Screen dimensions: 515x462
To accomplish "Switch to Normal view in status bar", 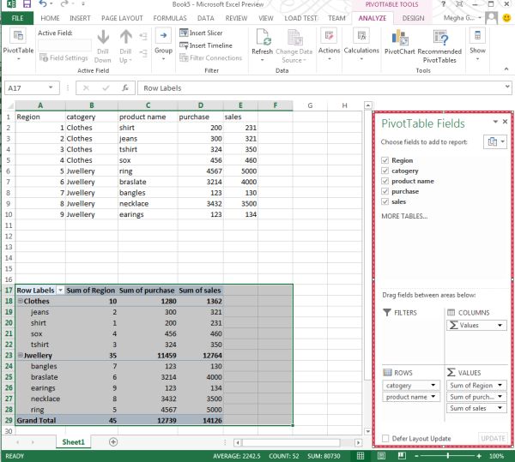I will pyautogui.click(x=360, y=456).
